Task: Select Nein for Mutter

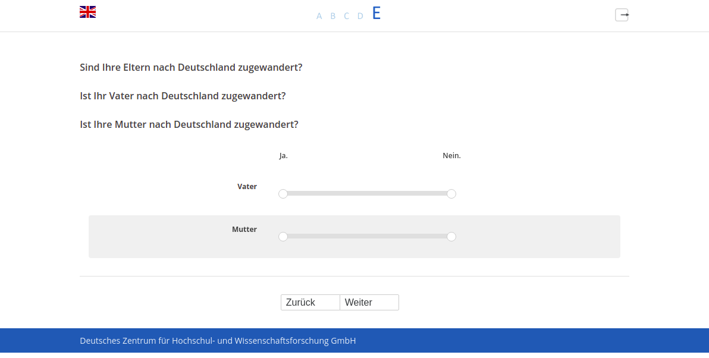Action: tap(451, 237)
